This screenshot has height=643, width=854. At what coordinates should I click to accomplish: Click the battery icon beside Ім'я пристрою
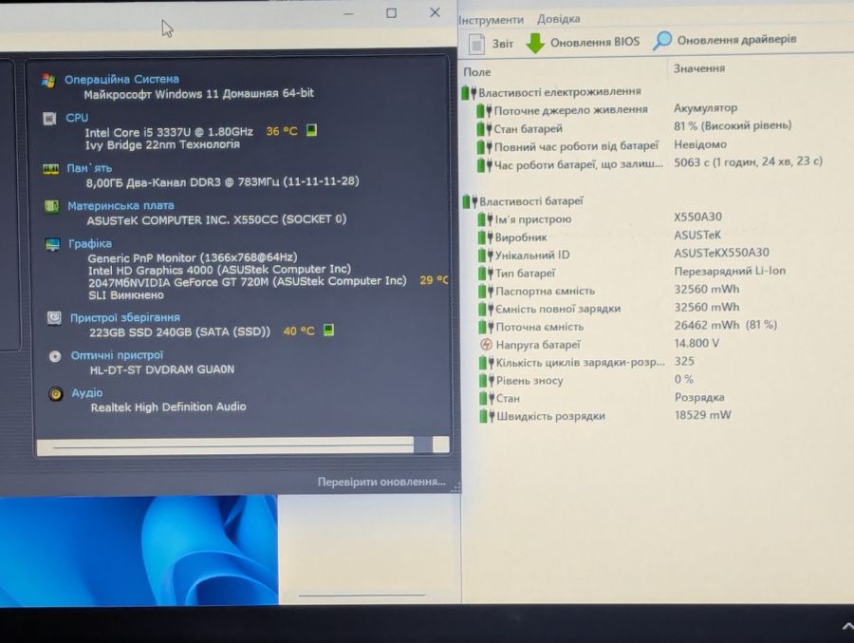click(x=485, y=219)
